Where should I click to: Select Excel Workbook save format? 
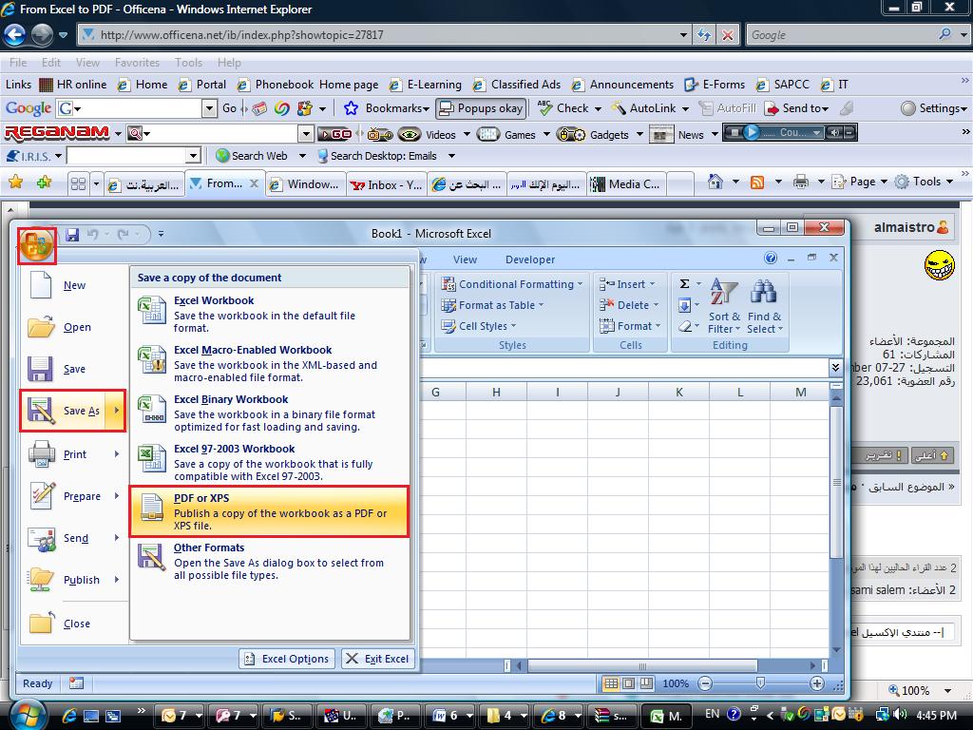(x=269, y=314)
